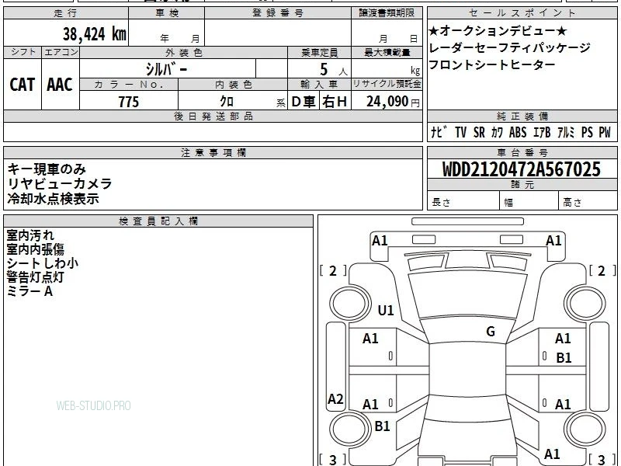This screenshot has width=621, height=466.
Task: Select the 乗車定員 header
Action: 319,52
